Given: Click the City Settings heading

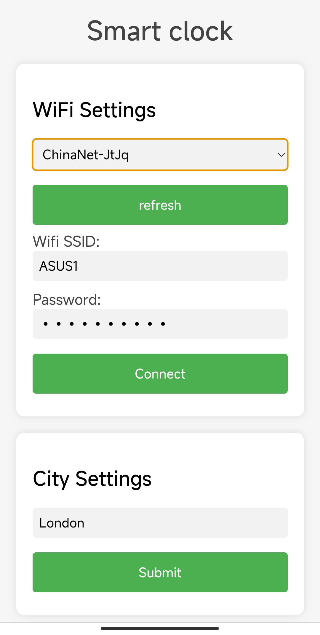Looking at the screenshot, I should point(92,479).
